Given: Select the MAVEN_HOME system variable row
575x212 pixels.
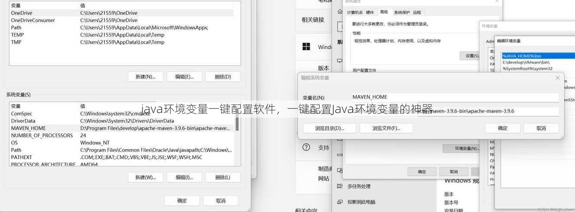Looking at the screenshot, I should [x=122, y=128].
